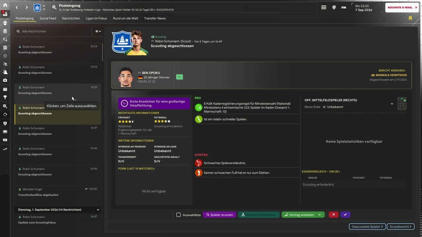Switch to the Ligen im Fokus tab
This screenshot has height=237, width=422.
tap(96, 18)
